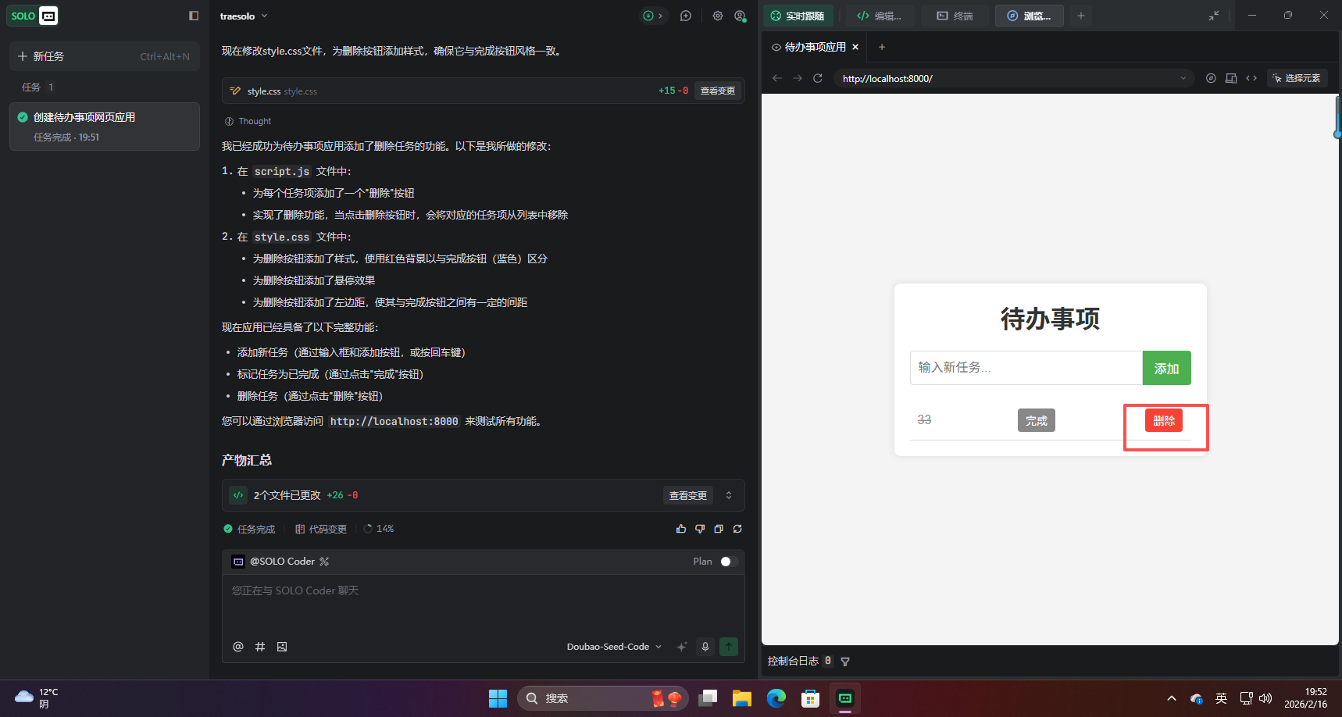
Task: Click the 14% progress indicator
Action: 379,529
